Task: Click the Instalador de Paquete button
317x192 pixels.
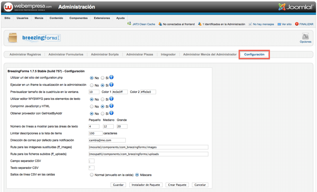Action: click(x=146, y=185)
